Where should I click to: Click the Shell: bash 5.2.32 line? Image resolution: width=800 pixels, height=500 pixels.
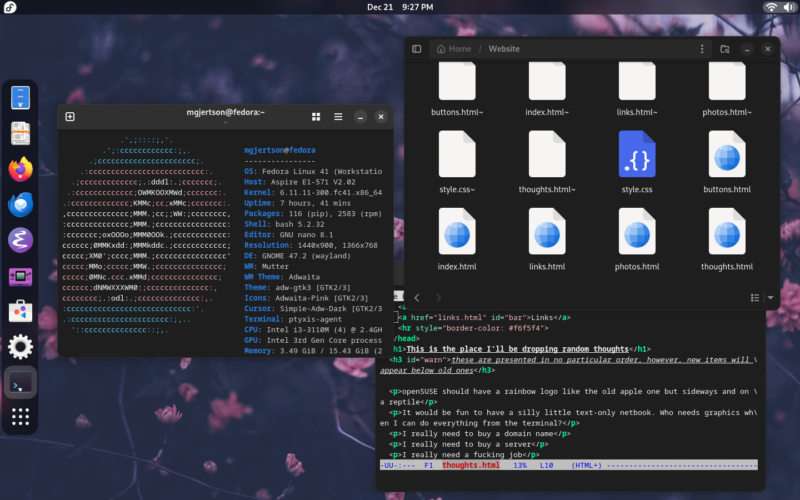284,224
